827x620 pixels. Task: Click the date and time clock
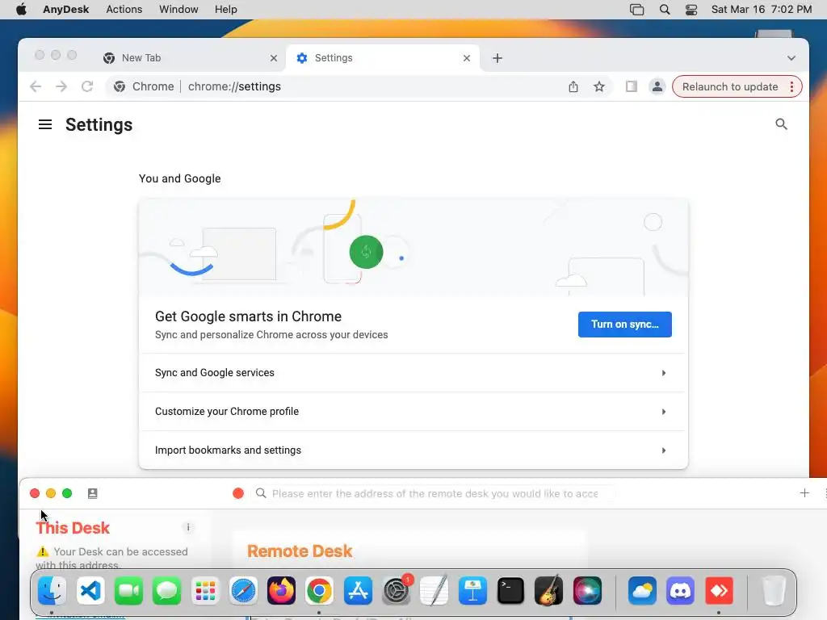click(x=761, y=10)
